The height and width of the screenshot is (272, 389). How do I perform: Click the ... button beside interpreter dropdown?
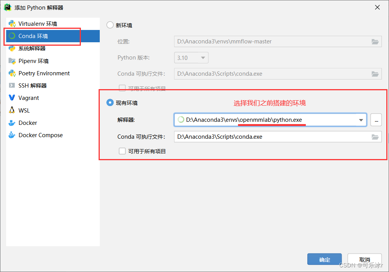click(376, 120)
